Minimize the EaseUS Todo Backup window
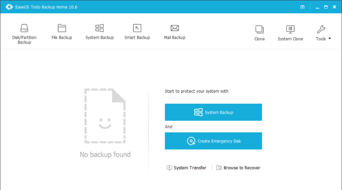This screenshot has width=342, height=190. pyautogui.click(x=317, y=7)
